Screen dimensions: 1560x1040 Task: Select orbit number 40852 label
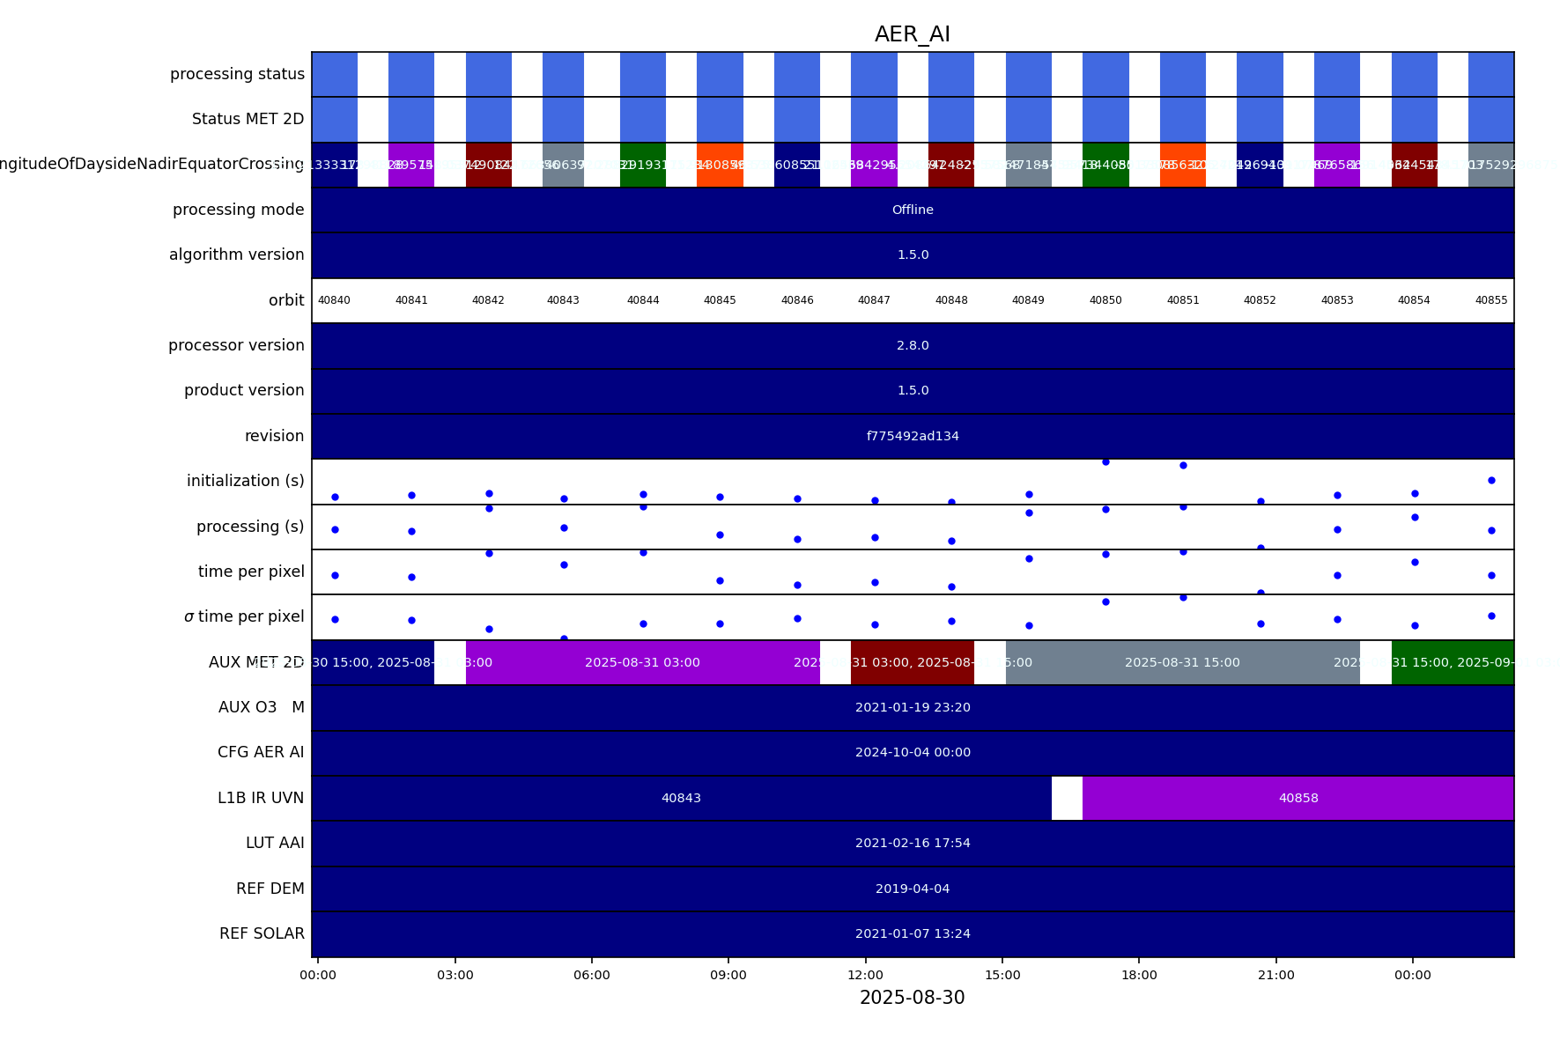coord(1260,300)
